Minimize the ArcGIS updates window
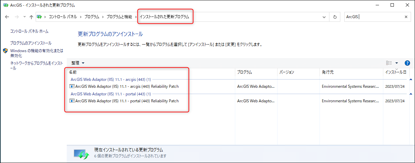 (x=377, y=5)
